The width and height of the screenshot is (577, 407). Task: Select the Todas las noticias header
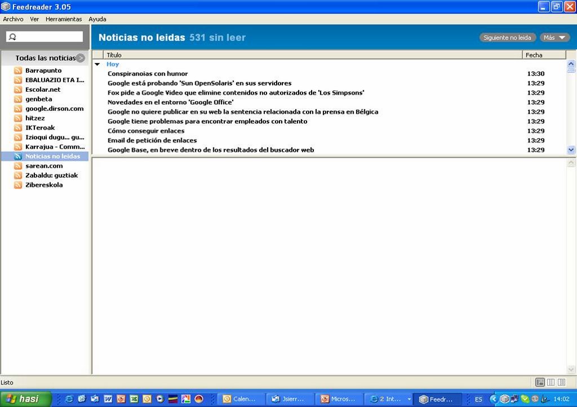(45, 58)
